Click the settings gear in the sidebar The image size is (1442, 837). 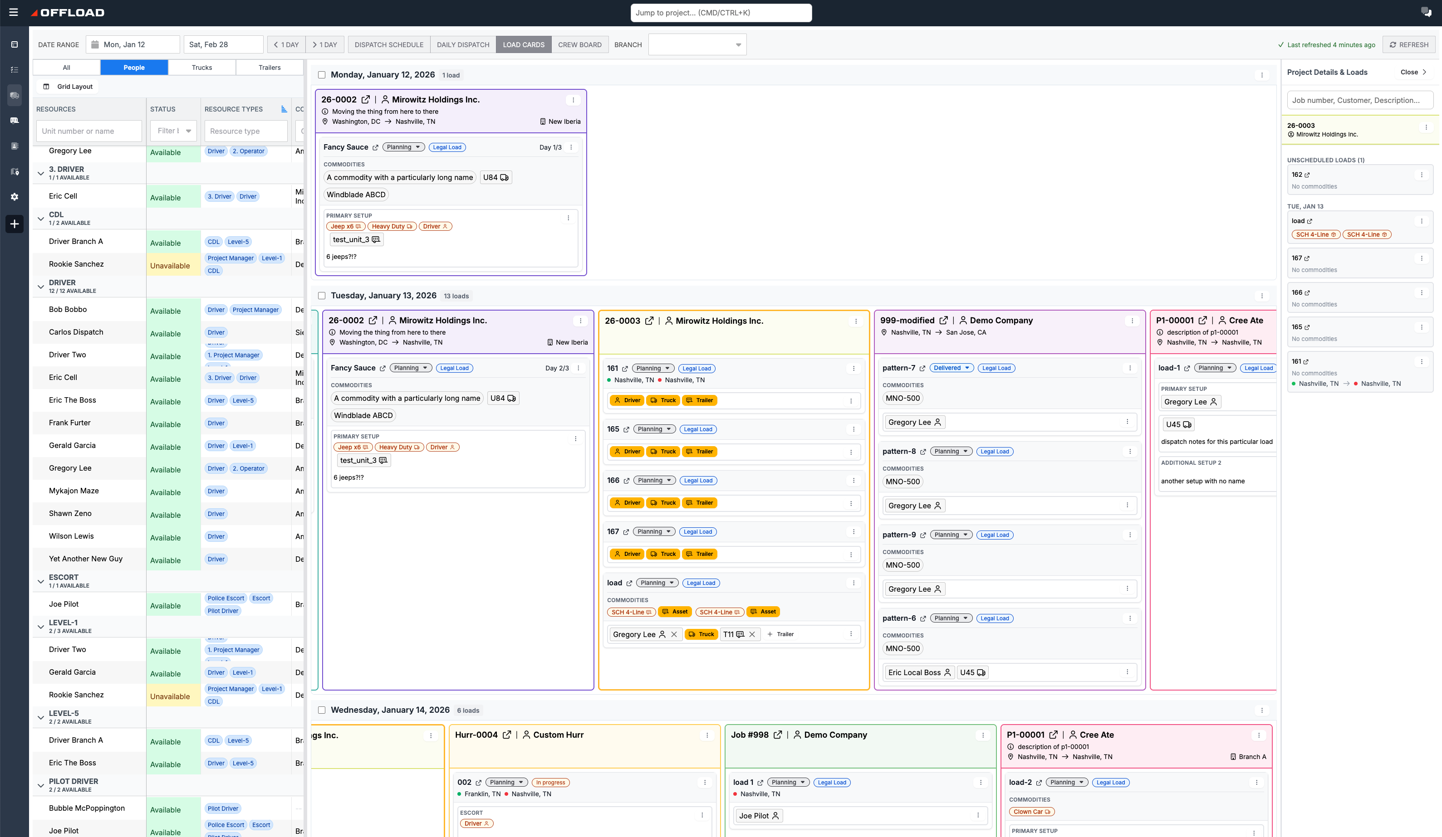pos(15,197)
